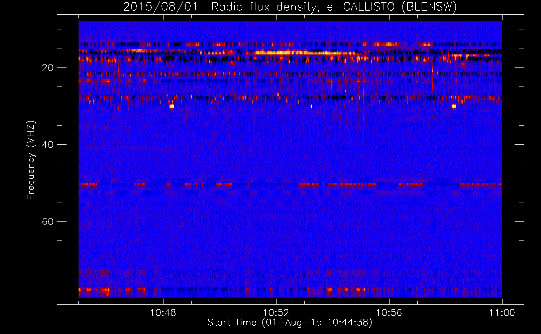Click the 20 MHz frequency tick label
The height and width of the screenshot is (334, 541).
tap(47, 68)
